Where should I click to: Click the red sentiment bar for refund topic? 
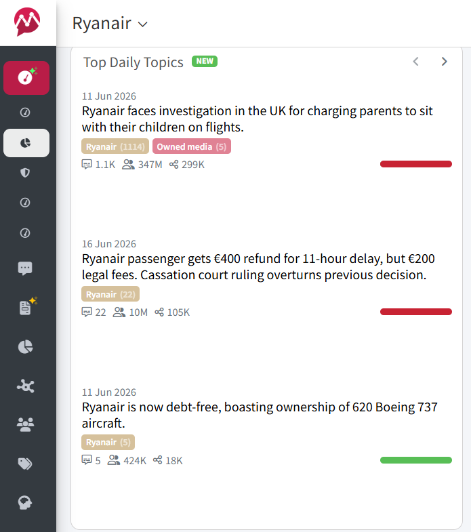416,312
